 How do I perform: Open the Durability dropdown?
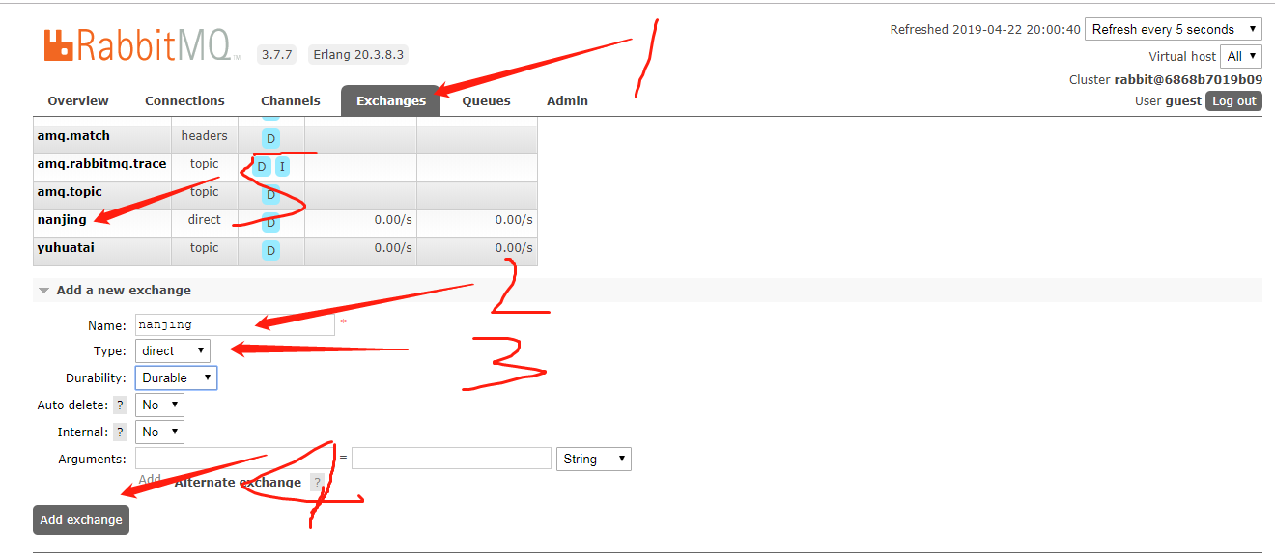[x=176, y=377]
